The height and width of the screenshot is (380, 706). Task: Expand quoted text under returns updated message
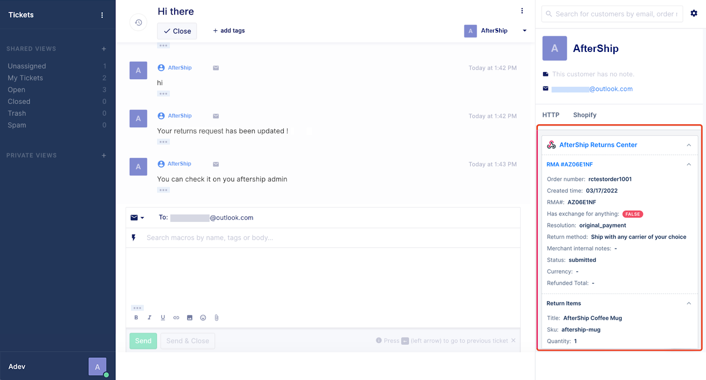point(163,142)
